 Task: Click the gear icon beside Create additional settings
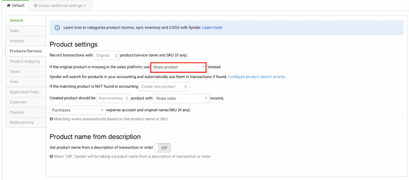(36, 6)
